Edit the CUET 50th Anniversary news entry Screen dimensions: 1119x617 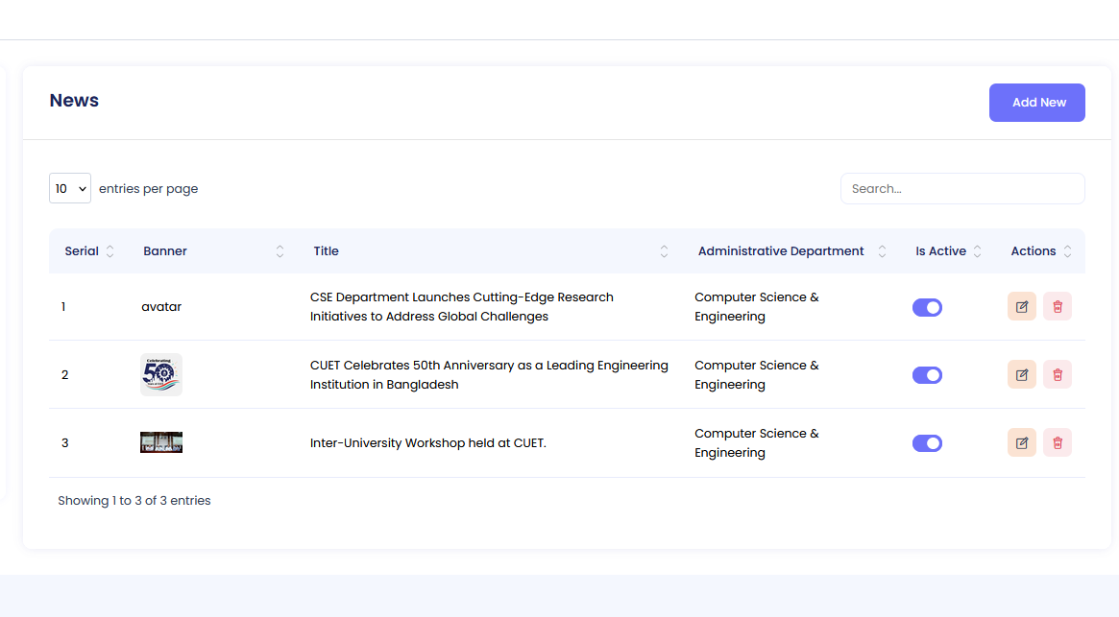(1021, 374)
